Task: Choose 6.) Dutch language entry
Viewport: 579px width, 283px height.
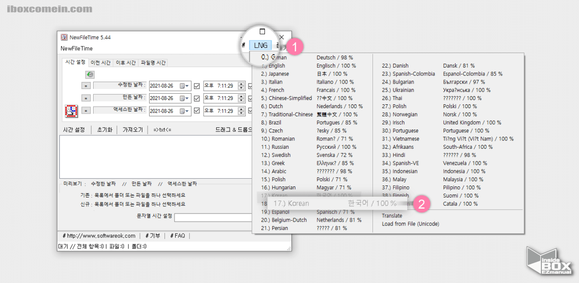Action: click(312, 106)
